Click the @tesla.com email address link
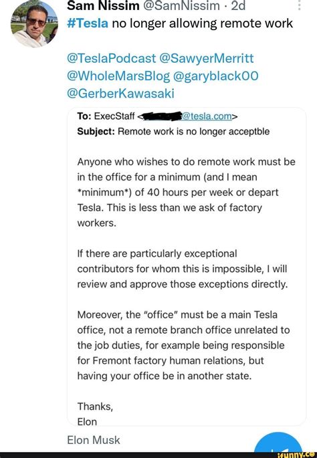 pyautogui.click(x=207, y=116)
